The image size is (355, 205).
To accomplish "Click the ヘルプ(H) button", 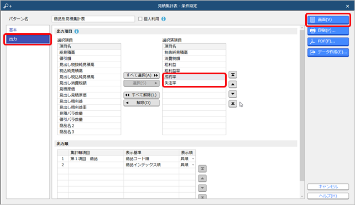I will [x=328, y=196].
